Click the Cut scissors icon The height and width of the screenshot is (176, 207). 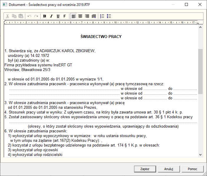8,16
